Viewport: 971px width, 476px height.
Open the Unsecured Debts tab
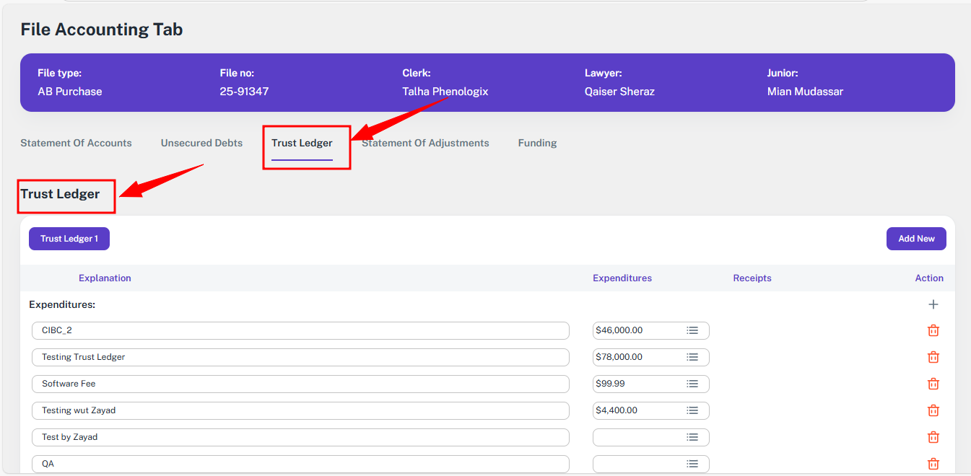pyautogui.click(x=201, y=143)
